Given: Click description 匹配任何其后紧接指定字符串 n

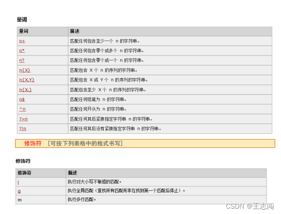Looking at the screenshot, I should 111,119.
